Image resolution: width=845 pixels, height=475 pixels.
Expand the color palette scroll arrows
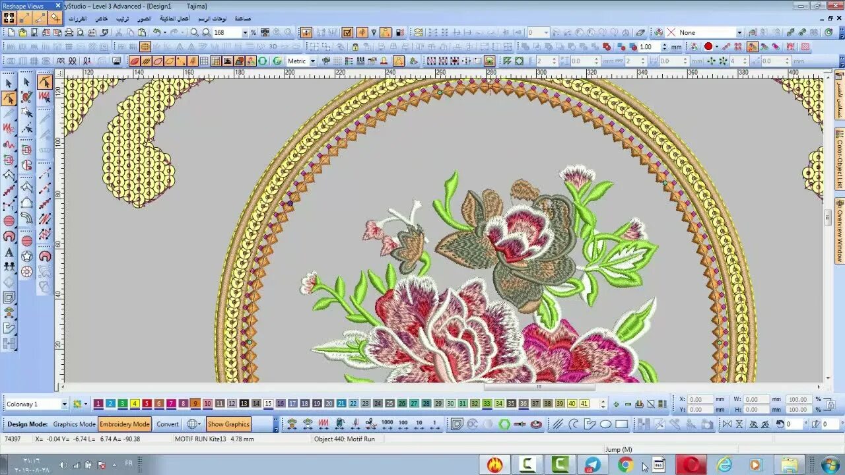click(x=602, y=404)
